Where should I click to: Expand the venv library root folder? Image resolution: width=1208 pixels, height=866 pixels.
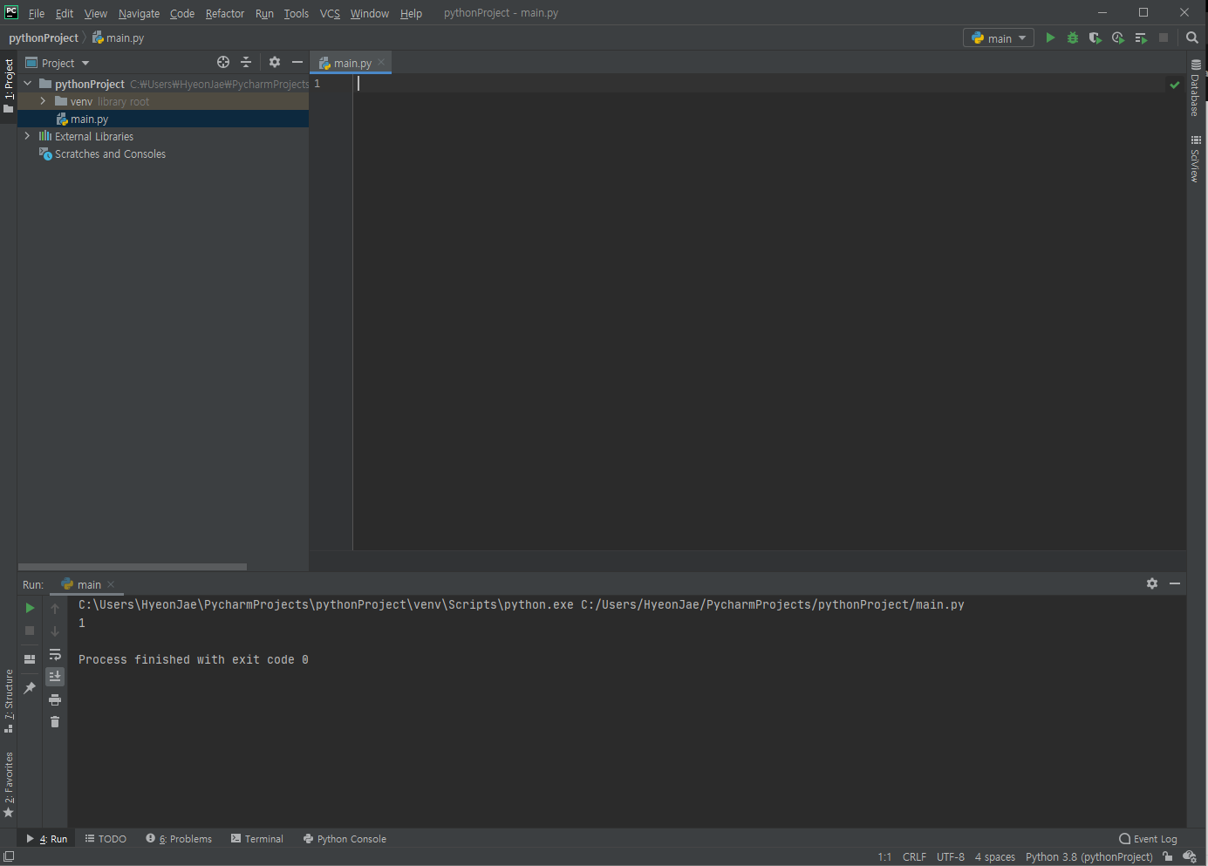[42, 101]
